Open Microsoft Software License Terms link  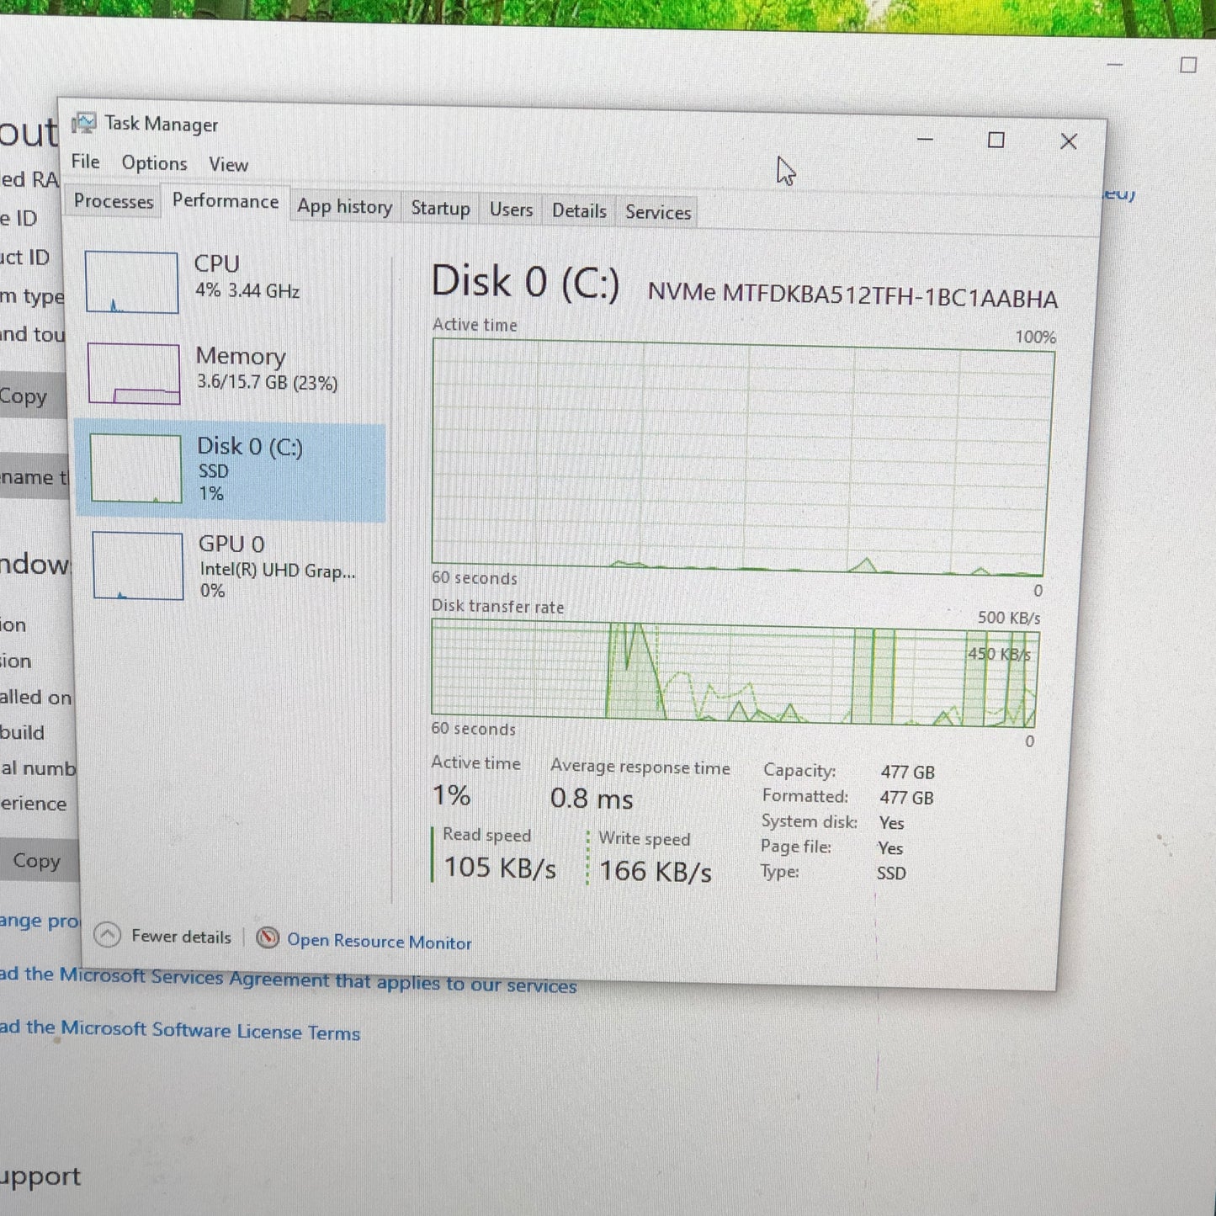(179, 1030)
